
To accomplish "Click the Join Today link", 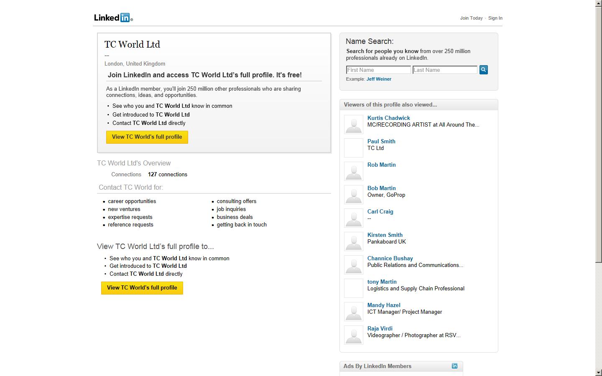I will 471,18.
